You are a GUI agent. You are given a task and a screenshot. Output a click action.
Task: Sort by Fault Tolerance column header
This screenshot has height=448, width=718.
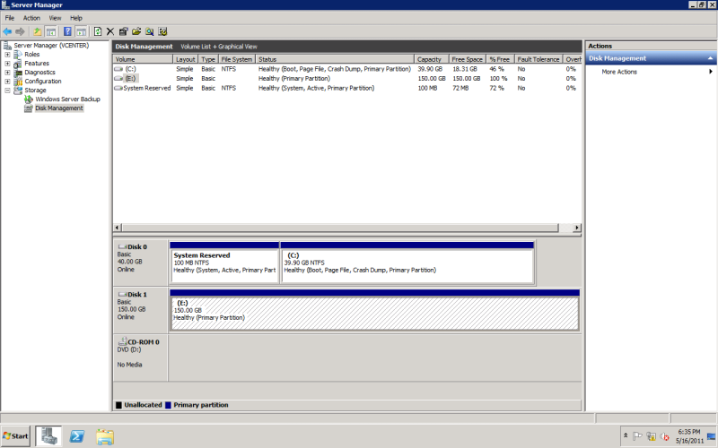point(538,59)
